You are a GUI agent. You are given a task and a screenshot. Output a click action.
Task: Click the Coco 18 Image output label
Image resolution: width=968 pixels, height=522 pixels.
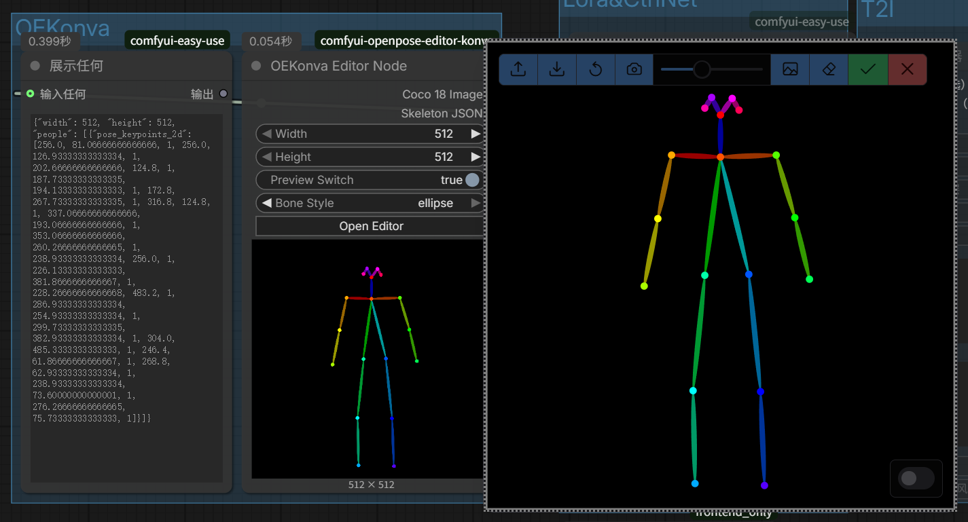click(442, 94)
